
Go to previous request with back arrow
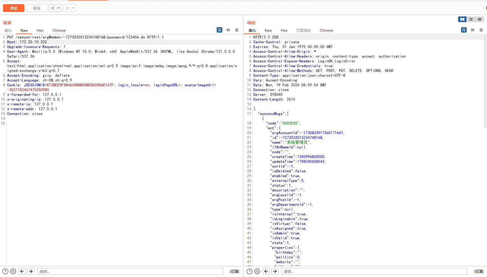point(53,8)
